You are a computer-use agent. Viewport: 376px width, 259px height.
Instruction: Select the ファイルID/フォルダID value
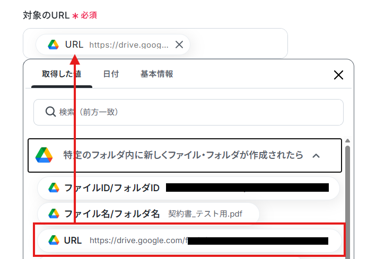pyautogui.click(x=188, y=188)
